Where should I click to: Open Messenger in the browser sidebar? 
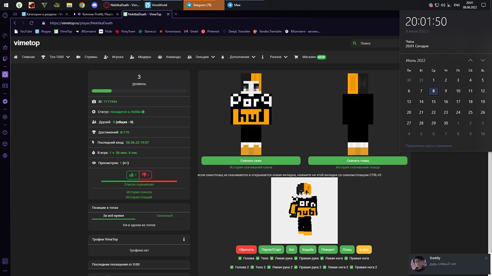[x=5, y=102]
